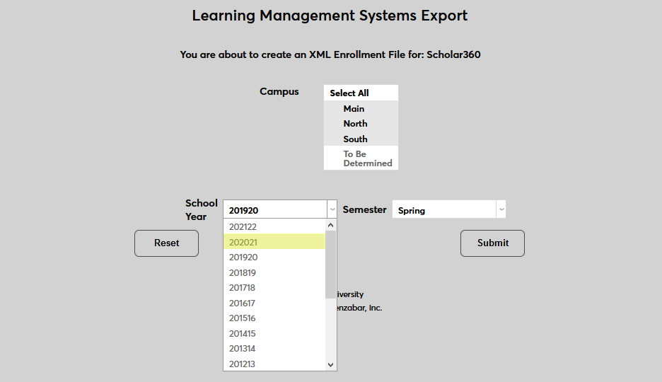Choose school year 201415
The image size is (662, 382).
point(274,333)
